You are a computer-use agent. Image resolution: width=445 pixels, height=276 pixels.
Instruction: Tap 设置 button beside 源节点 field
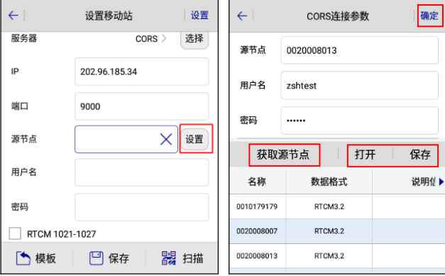(194, 139)
